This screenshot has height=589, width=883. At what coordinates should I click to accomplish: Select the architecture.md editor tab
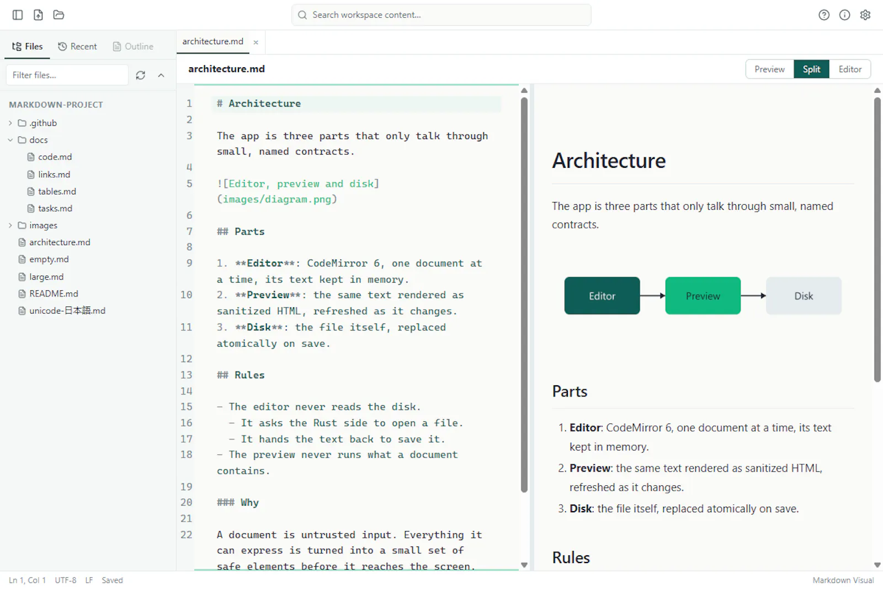213,41
